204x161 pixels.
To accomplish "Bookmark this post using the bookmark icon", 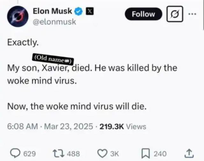I will (145, 154).
